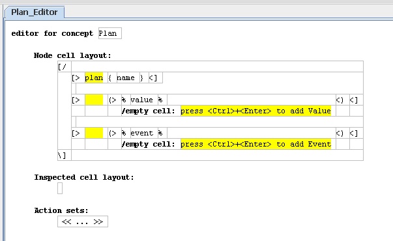Screen dimensions: 393x241
Task: Click the '<< ... >>' Action sets placeholder
Action: [x=83, y=221]
